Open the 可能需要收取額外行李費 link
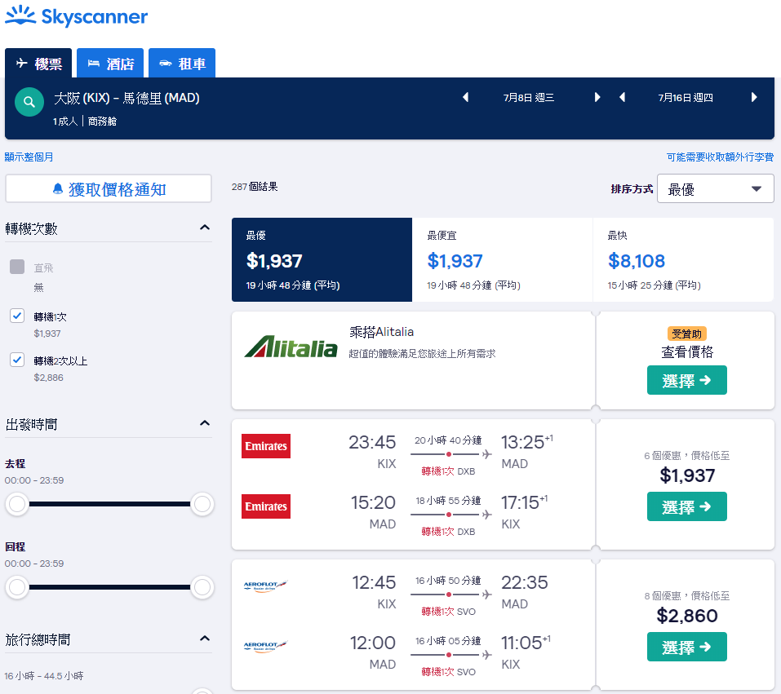 pos(721,157)
